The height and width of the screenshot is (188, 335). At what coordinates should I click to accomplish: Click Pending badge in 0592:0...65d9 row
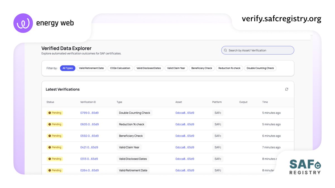point(55,136)
